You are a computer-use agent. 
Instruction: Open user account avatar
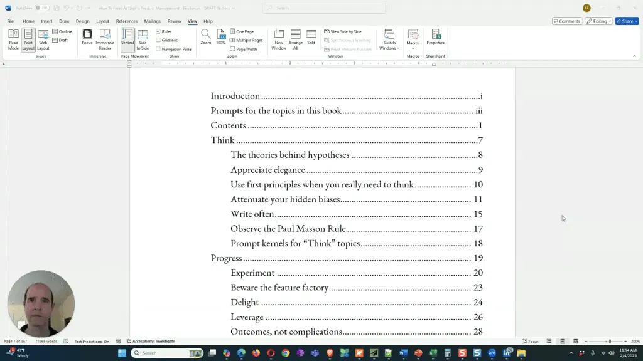[x=587, y=8]
